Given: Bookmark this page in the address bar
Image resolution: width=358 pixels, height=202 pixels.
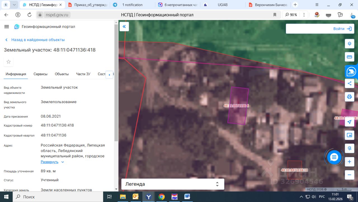Looking at the screenshot, I should coord(275,15).
